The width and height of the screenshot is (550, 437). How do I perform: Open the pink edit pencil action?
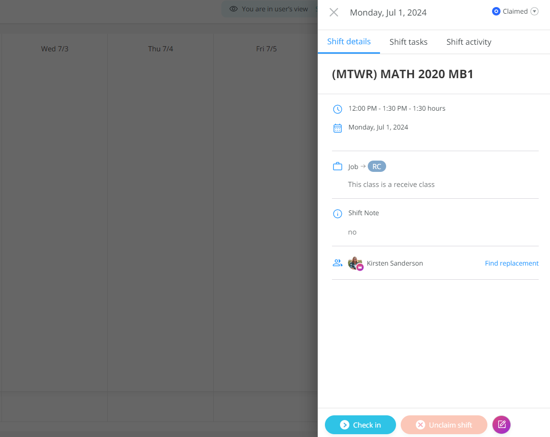pyautogui.click(x=501, y=425)
